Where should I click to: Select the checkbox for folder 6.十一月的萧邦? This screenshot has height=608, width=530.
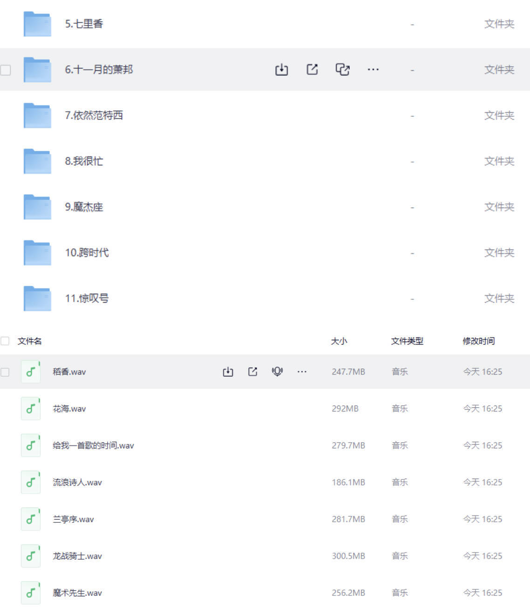point(5,69)
